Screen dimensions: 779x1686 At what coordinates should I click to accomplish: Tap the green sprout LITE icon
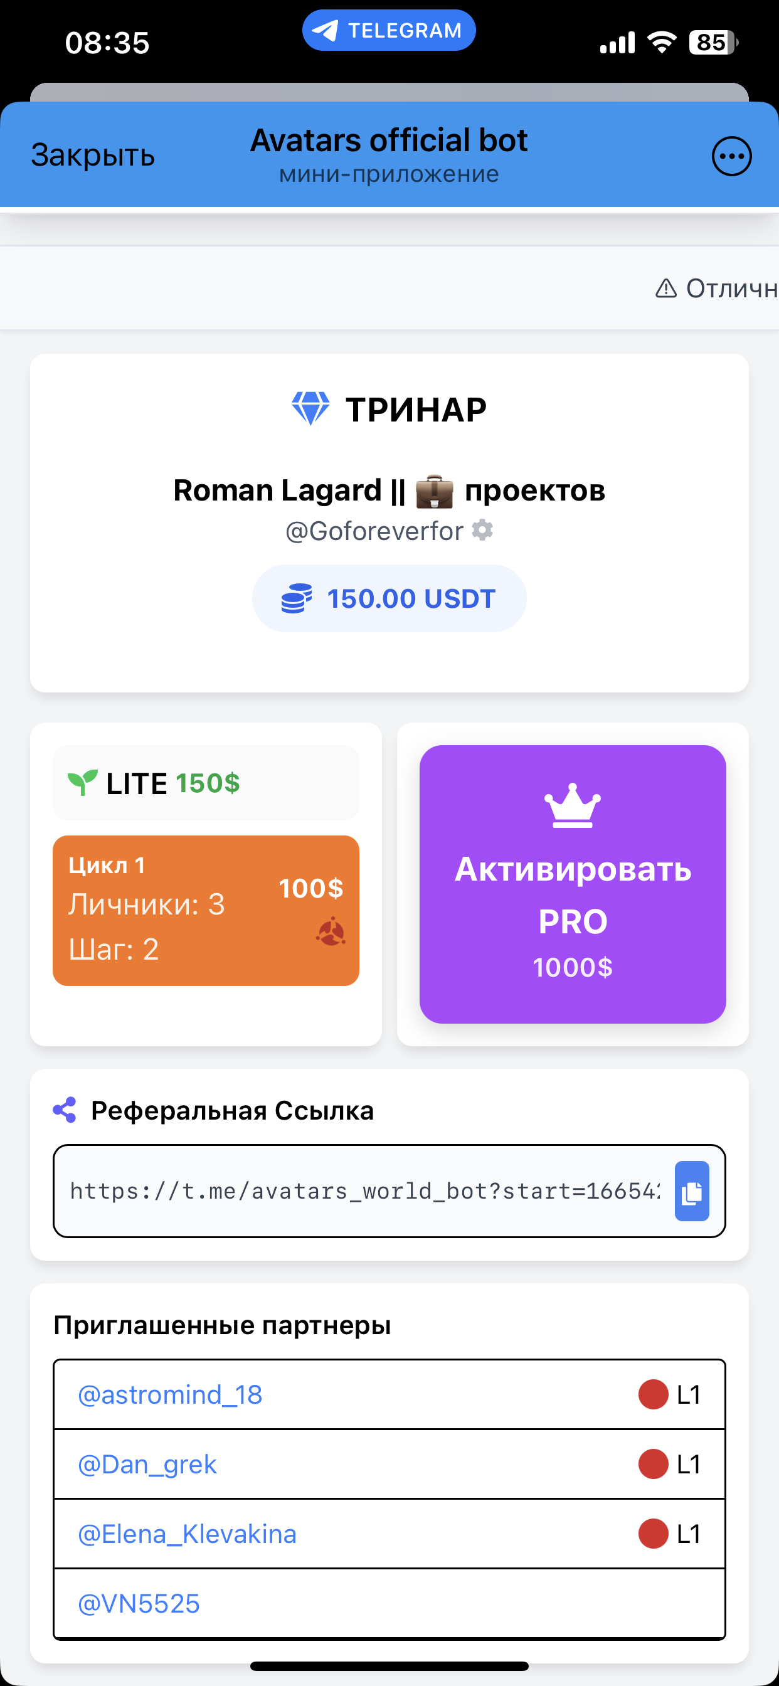[x=83, y=782]
